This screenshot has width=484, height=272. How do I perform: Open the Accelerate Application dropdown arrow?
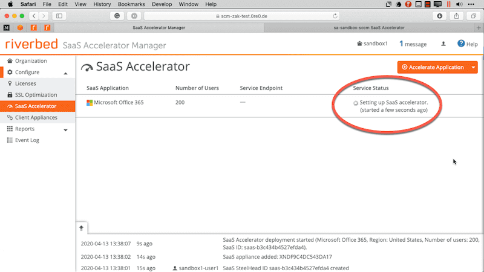click(473, 67)
